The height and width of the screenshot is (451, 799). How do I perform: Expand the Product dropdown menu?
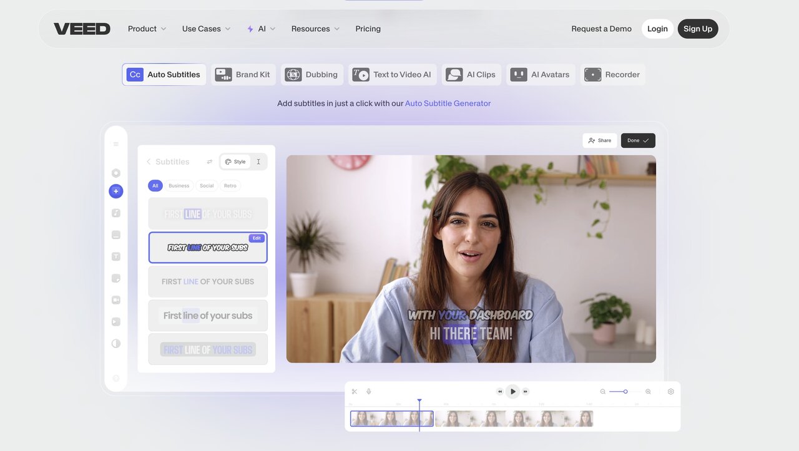[147, 29]
